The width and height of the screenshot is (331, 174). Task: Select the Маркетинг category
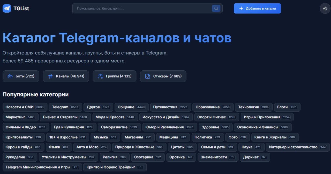point(20,117)
